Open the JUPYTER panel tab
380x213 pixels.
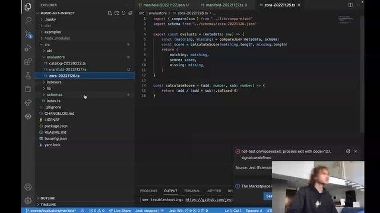click(214, 191)
